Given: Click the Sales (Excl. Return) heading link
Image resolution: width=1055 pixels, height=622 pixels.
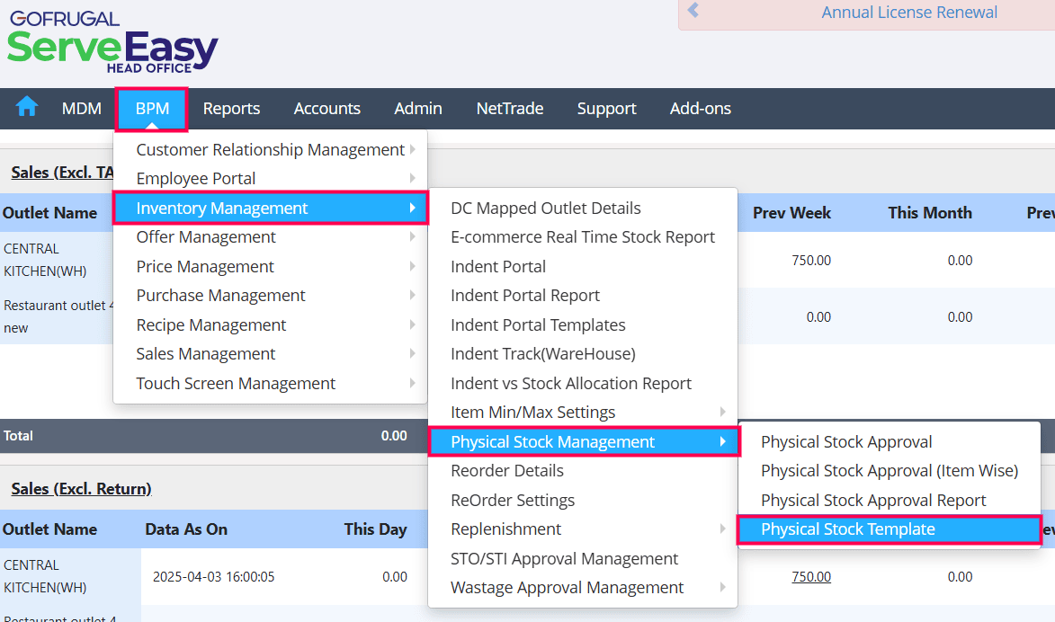Looking at the screenshot, I should click(x=81, y=489).
